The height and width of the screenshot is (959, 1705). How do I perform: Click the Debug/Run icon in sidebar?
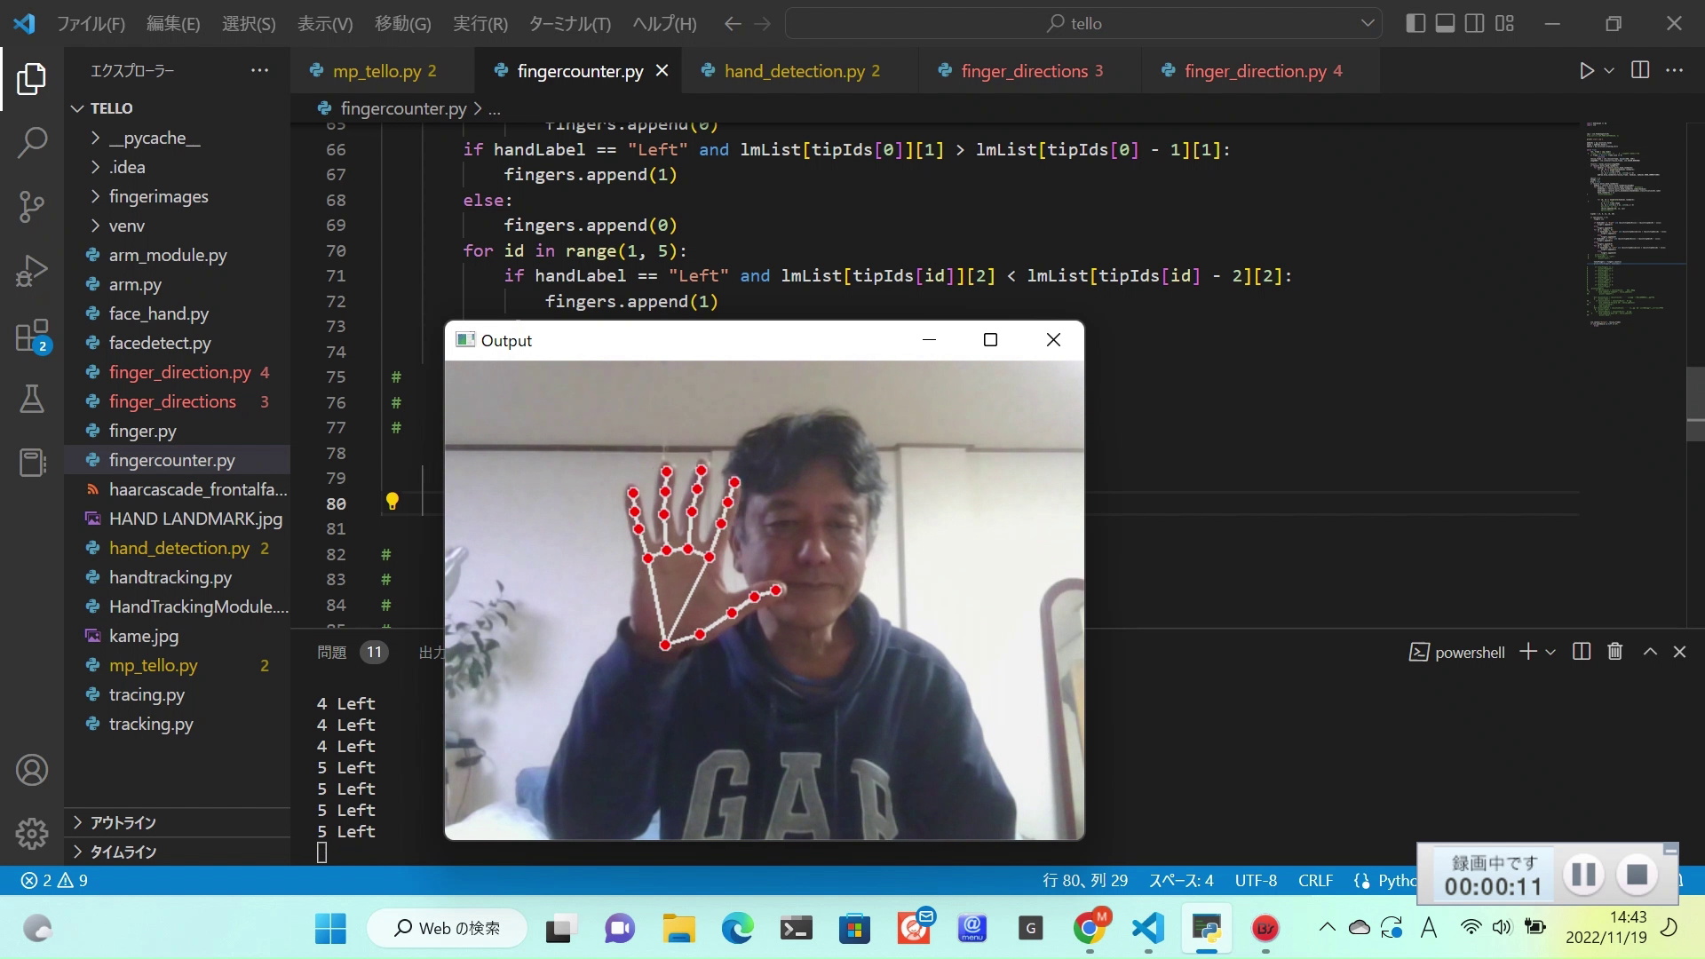point(32,271)
